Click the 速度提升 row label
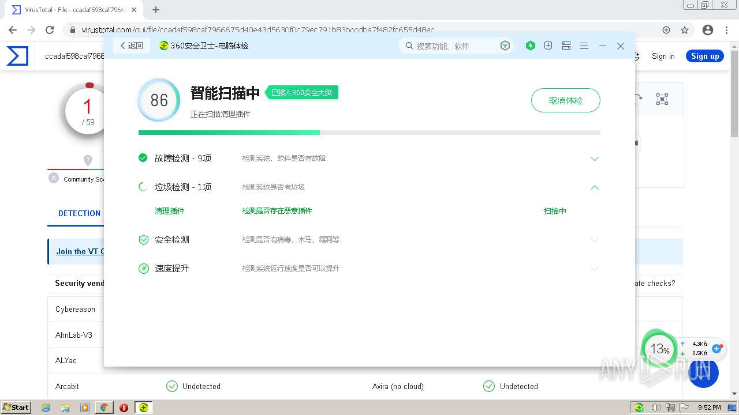Viewport: 739px width, 415px height. (172, 269)
